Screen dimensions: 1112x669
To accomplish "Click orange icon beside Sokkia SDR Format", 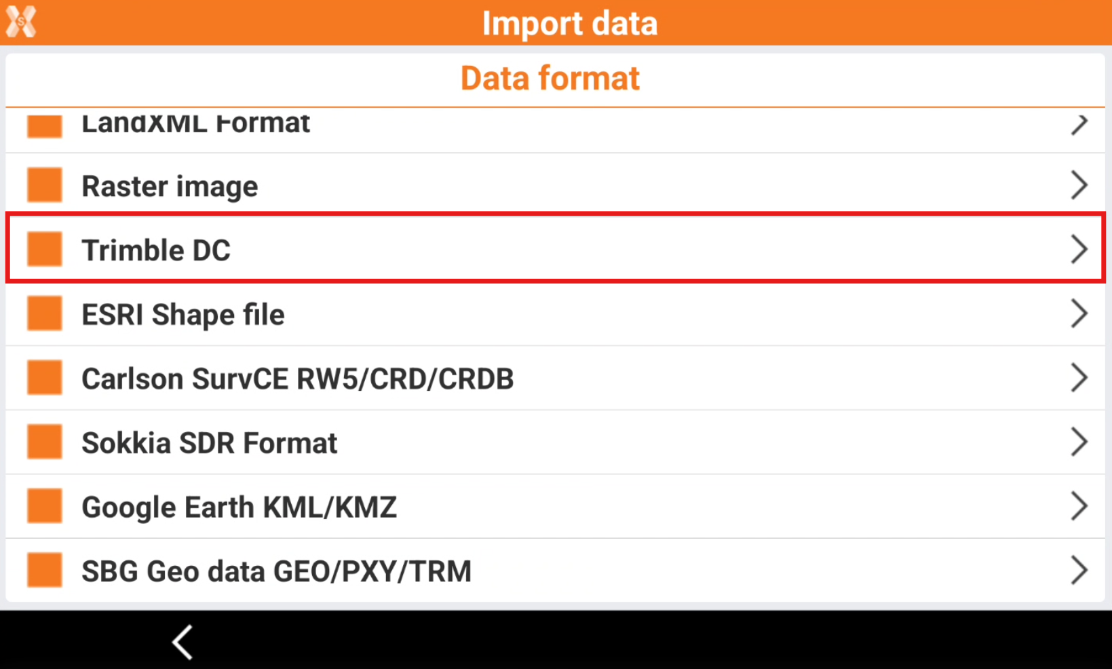I will click(x=45, y=442).
